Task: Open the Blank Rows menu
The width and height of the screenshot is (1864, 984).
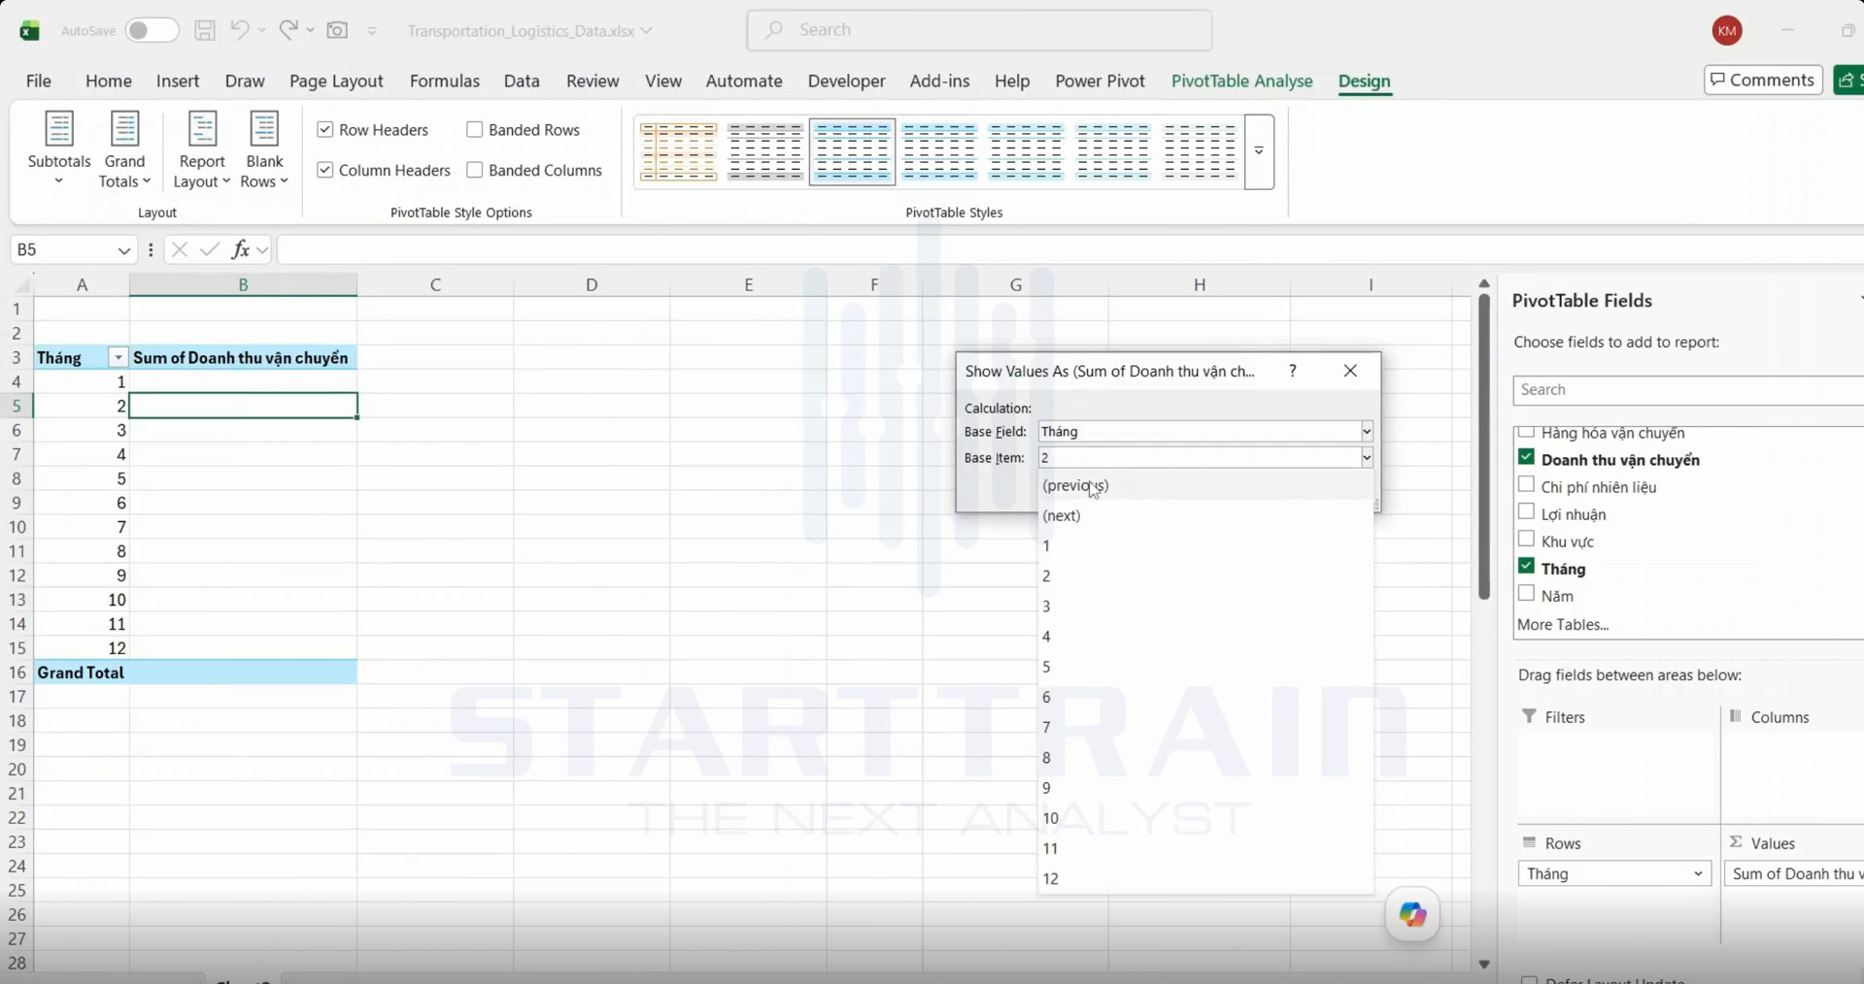Action: pos(264,149)
